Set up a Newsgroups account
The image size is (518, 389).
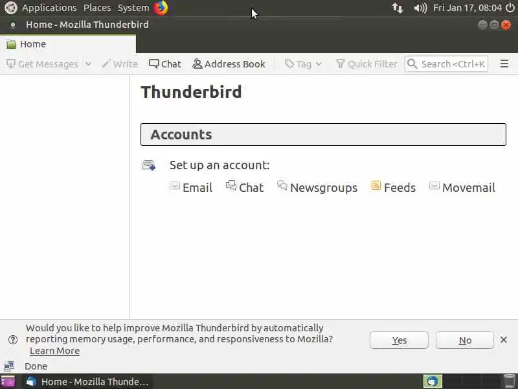[x=317, y=187]
